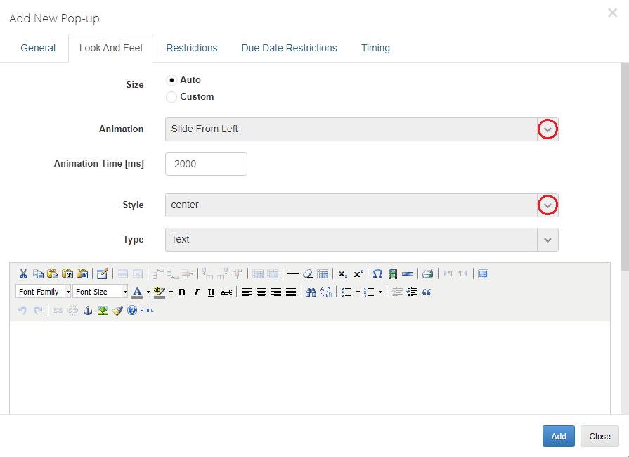629x457 pixels.
Task: Click the Cut scissors icon
Action: (23, 274)
